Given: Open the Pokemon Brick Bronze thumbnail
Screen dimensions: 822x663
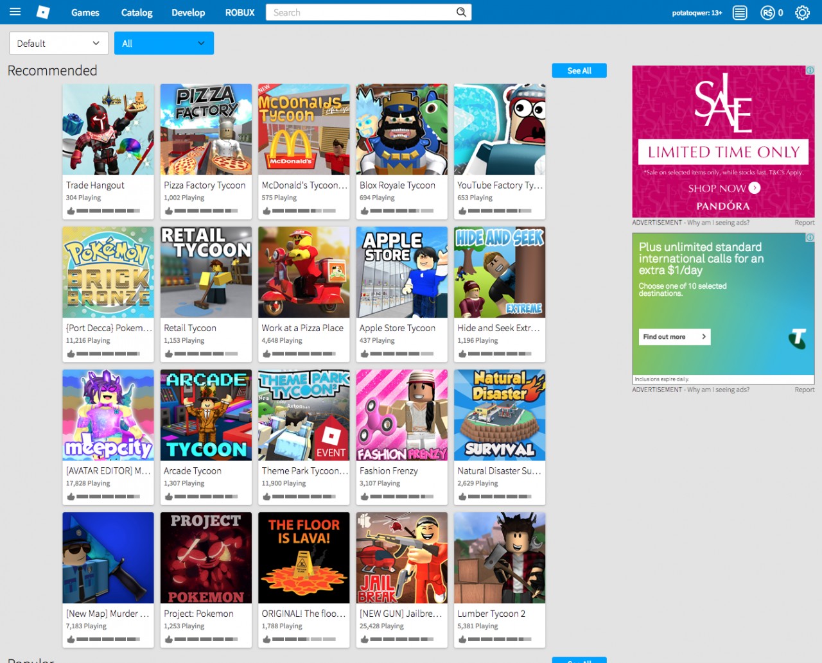Looking at the screenshot, I should 108,272.
